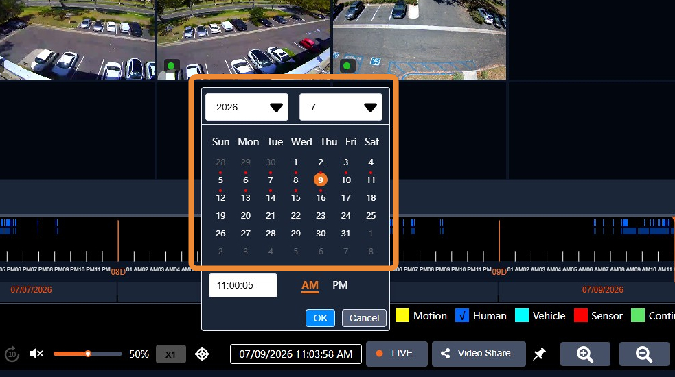Click the pin icon
The image size is (675, 377).
point(539,354)
